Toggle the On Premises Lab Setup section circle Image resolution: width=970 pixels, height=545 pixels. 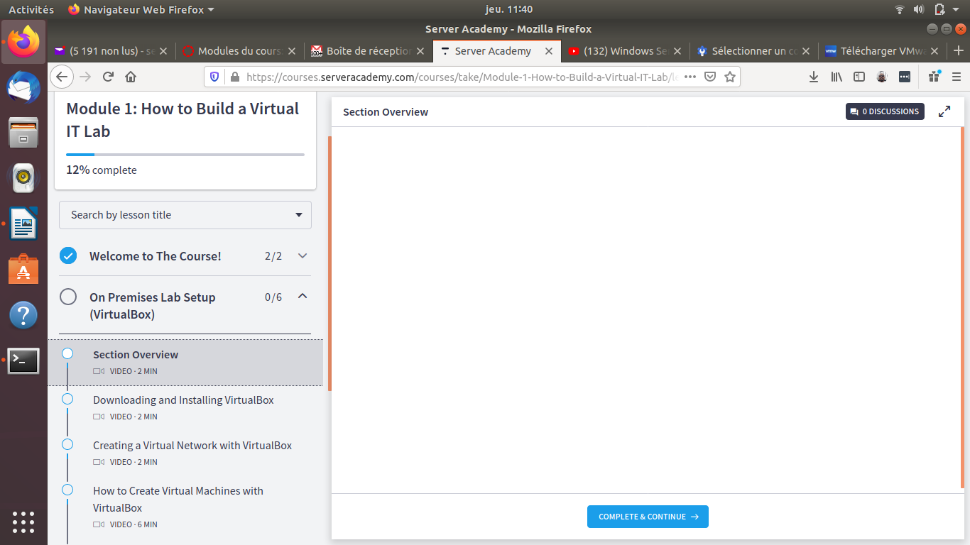68,297
